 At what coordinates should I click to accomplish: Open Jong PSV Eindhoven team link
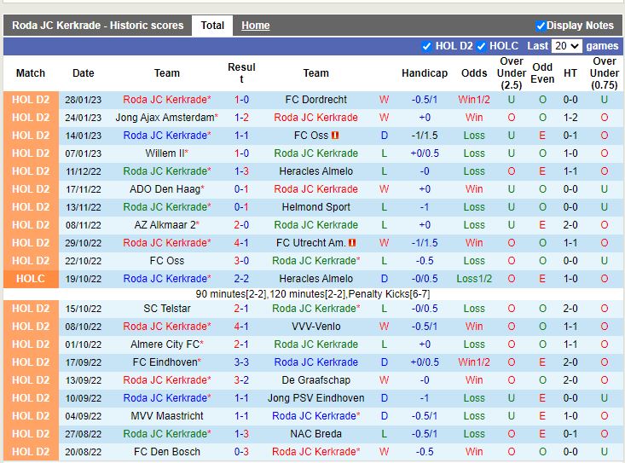point(316,398)
